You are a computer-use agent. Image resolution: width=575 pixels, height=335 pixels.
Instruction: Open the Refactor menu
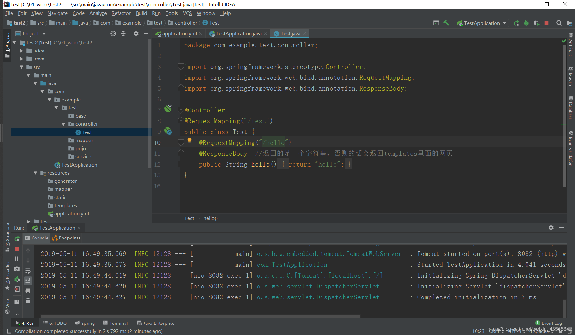121,13
